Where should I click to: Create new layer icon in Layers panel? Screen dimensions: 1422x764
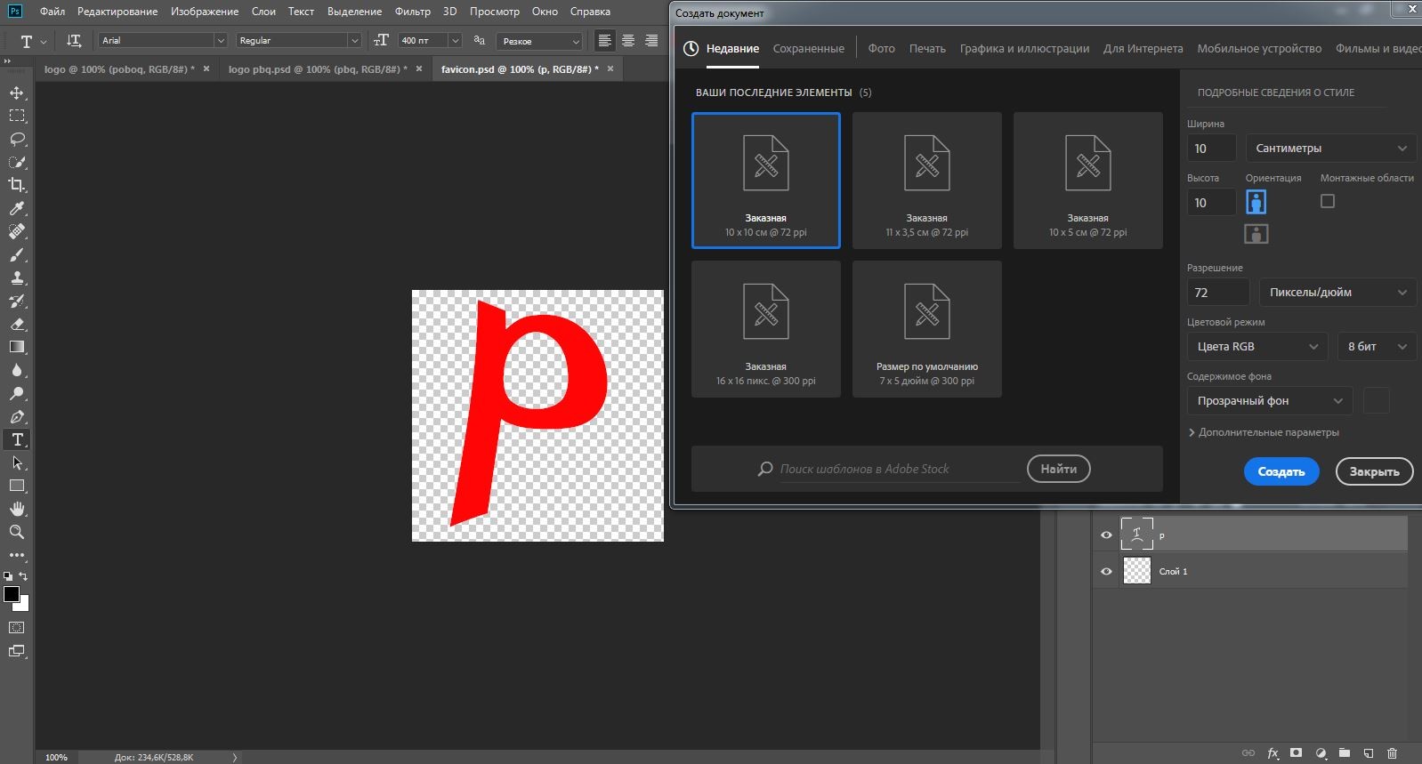click(1369, 753)
